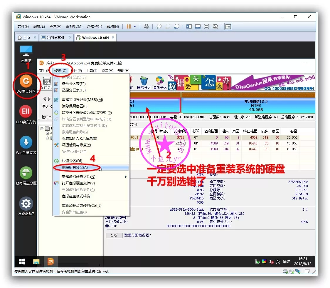This screenshot has width=330, height=288.
Task: Open DiskGenius 帮助(H) menu
Action: click(123, 70)
